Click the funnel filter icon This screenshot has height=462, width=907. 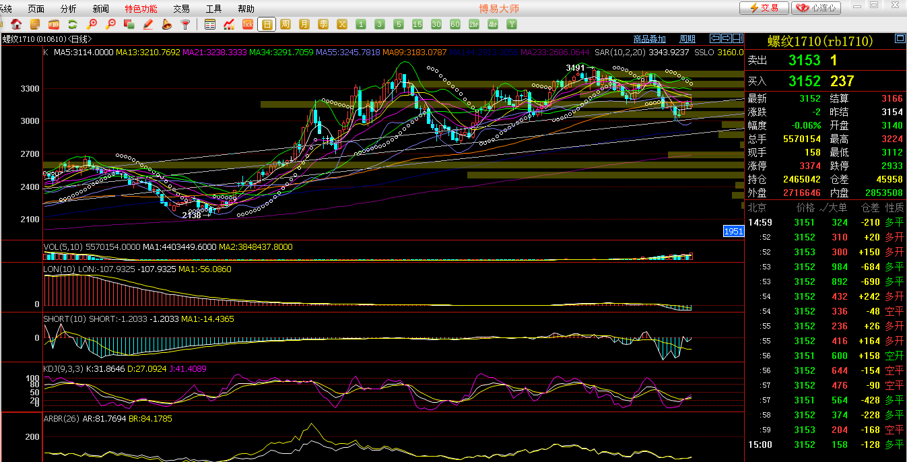(x=185, y=24)
